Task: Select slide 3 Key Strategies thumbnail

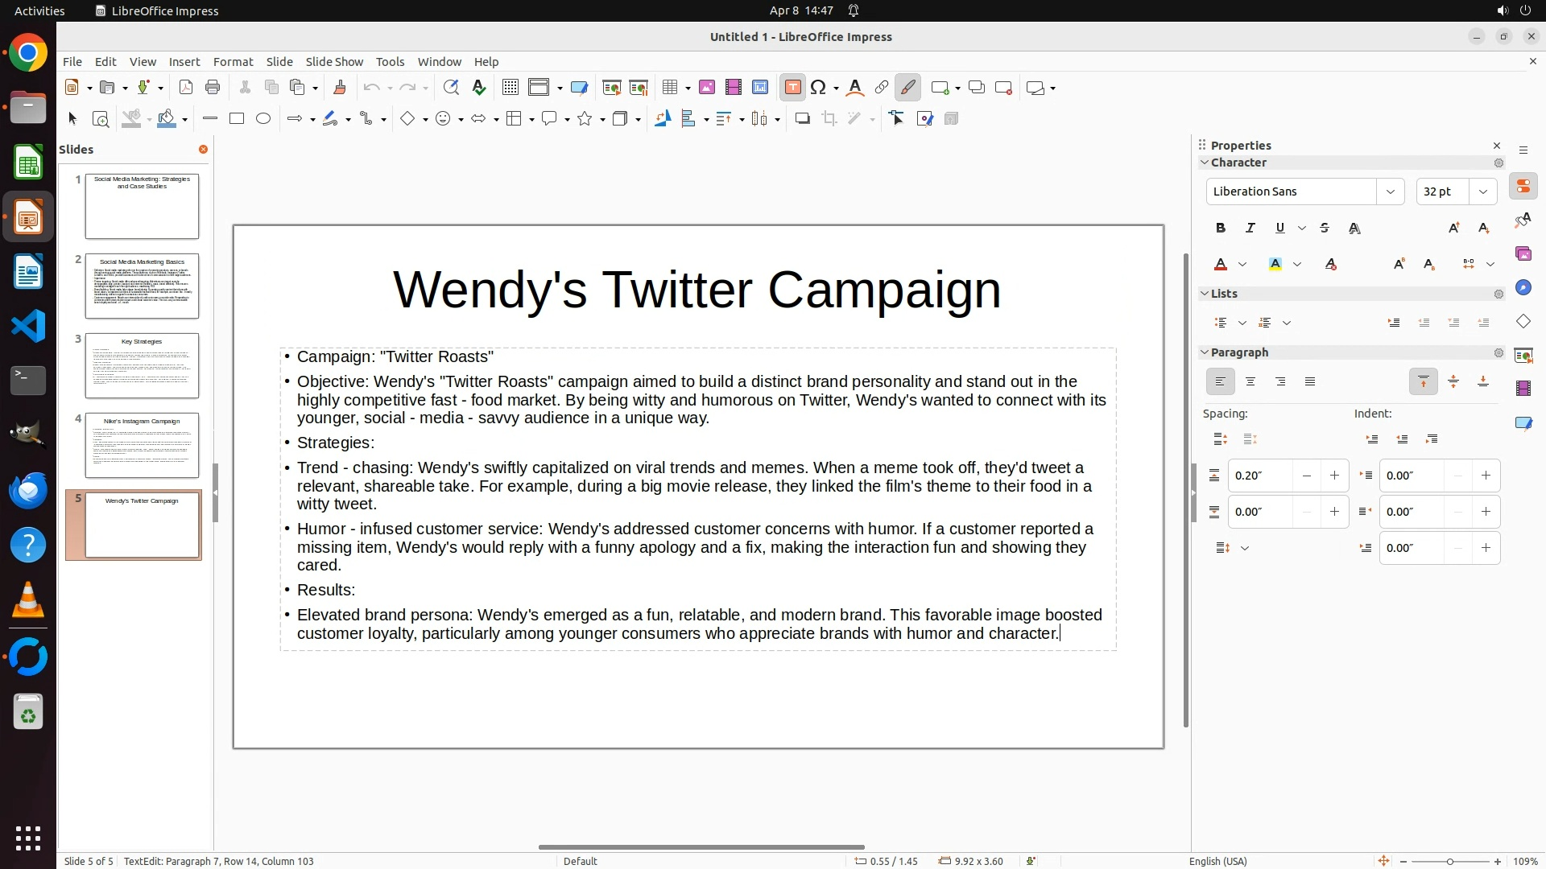Action: tap(142, 366)
